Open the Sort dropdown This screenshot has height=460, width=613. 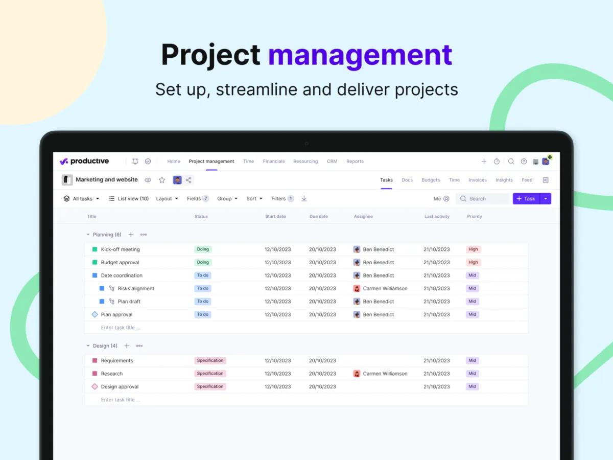[x=254, y=199]
